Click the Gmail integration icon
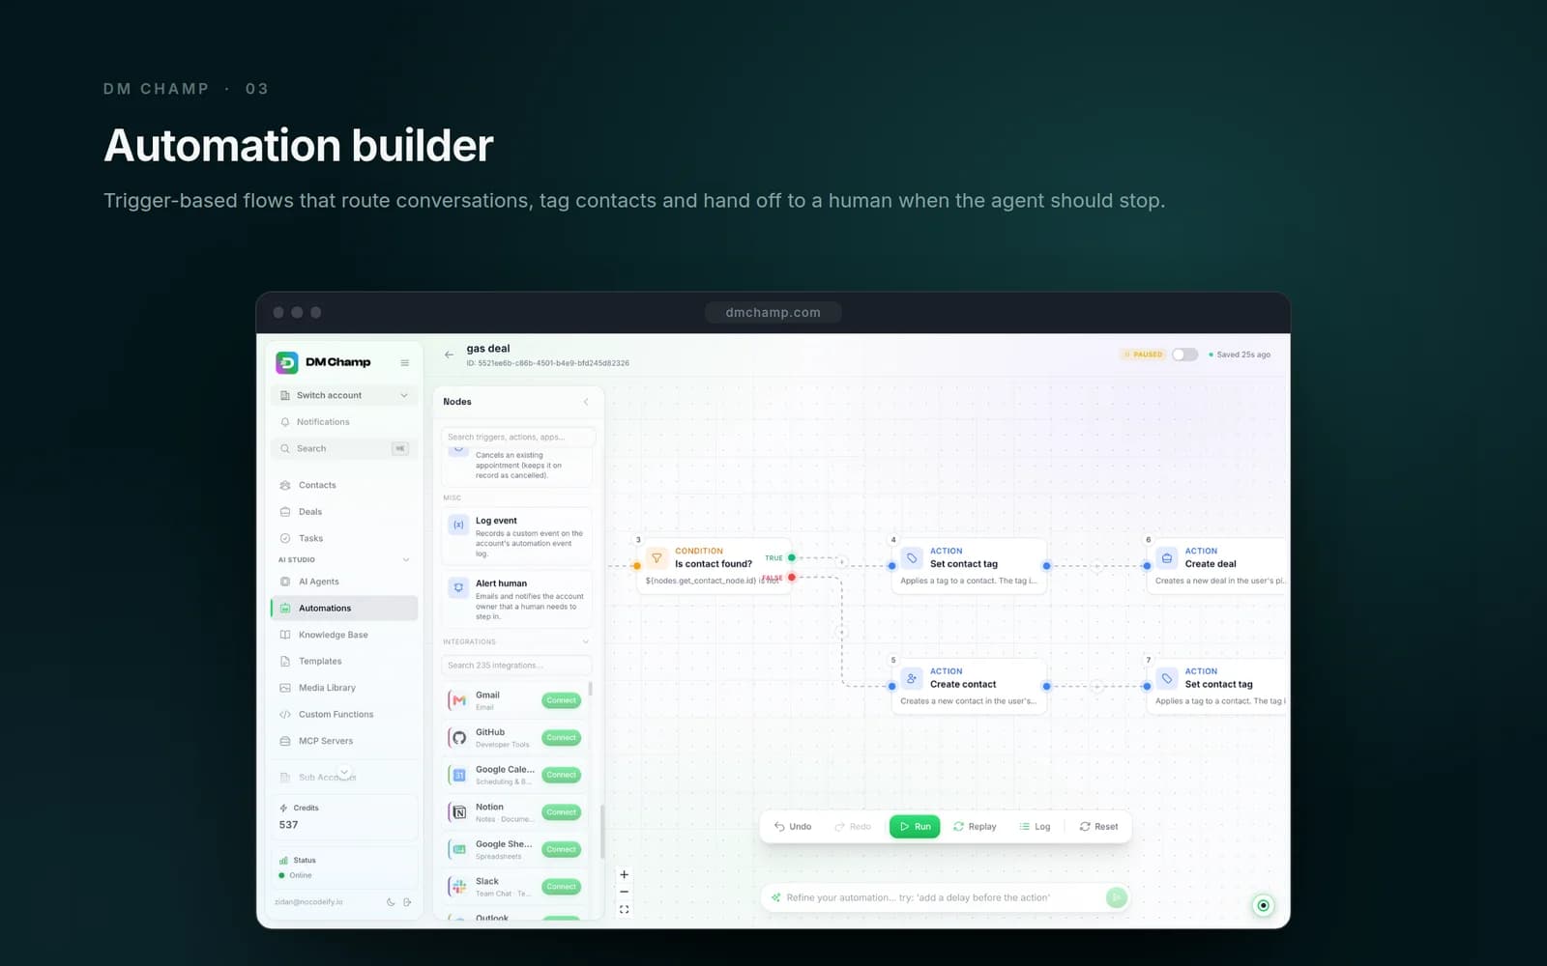This screenshot has width=1547, height=966. click(459, 700)
